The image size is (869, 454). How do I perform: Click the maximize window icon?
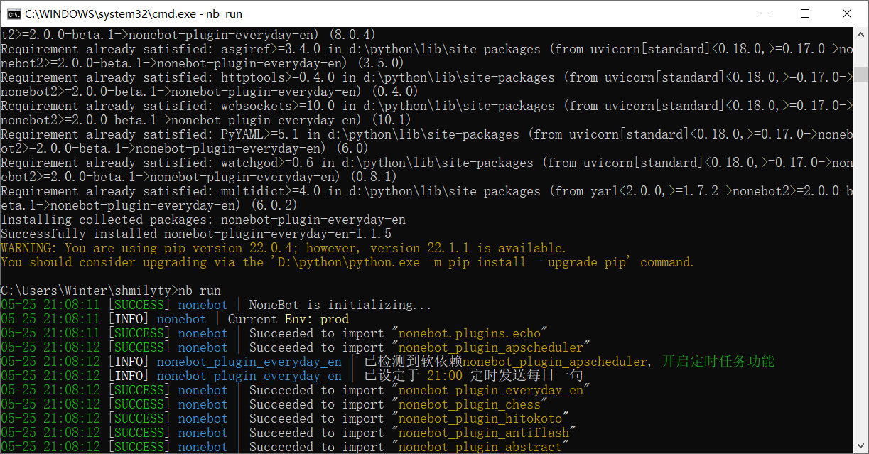tap(805, 13)
